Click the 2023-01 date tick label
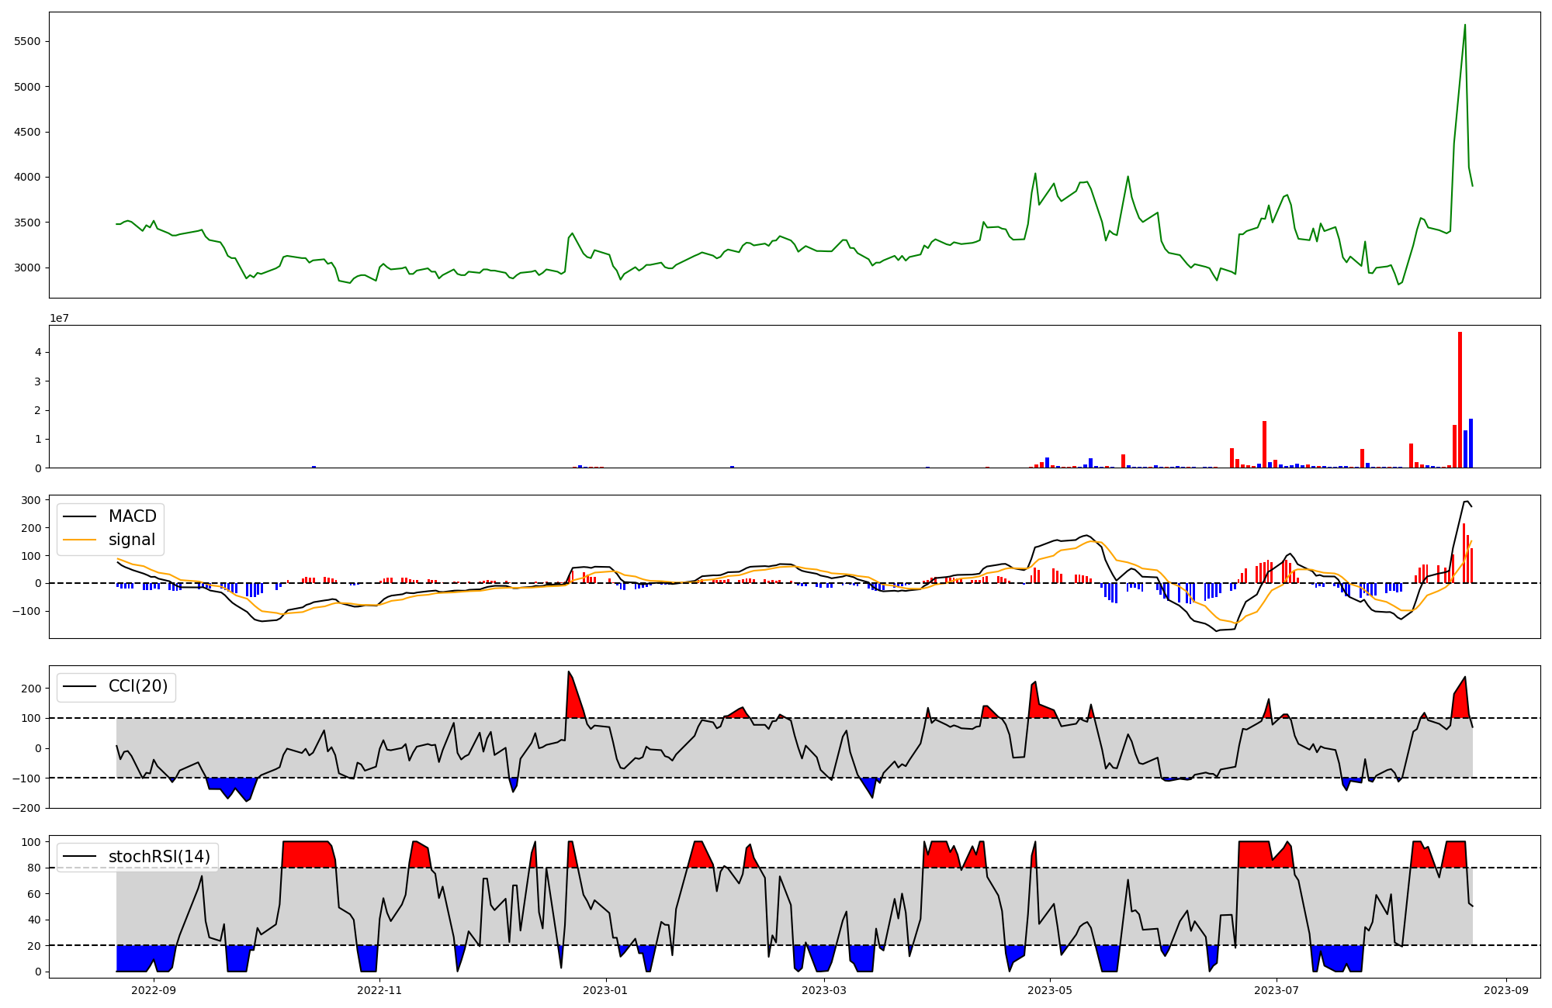 tap(605, 990)
